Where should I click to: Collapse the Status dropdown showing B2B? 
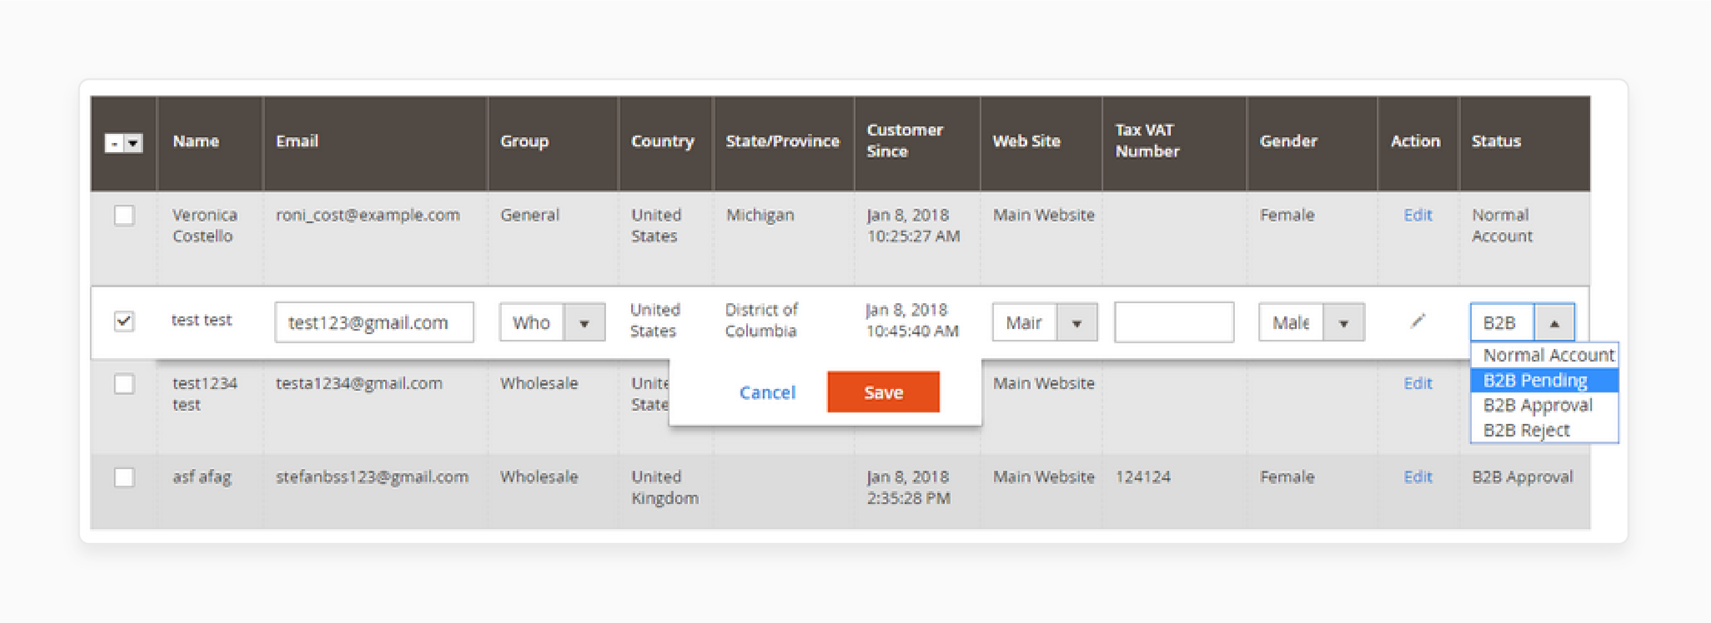click(x=1522, y=323)
